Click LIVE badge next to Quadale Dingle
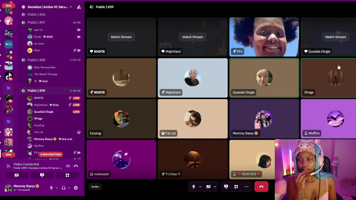The width and height of the screenshot is (356, 200). [x=76, y=112]
